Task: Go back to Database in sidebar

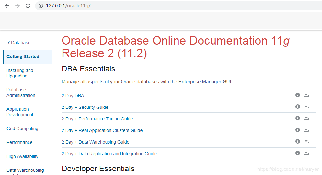Action: 19,43
